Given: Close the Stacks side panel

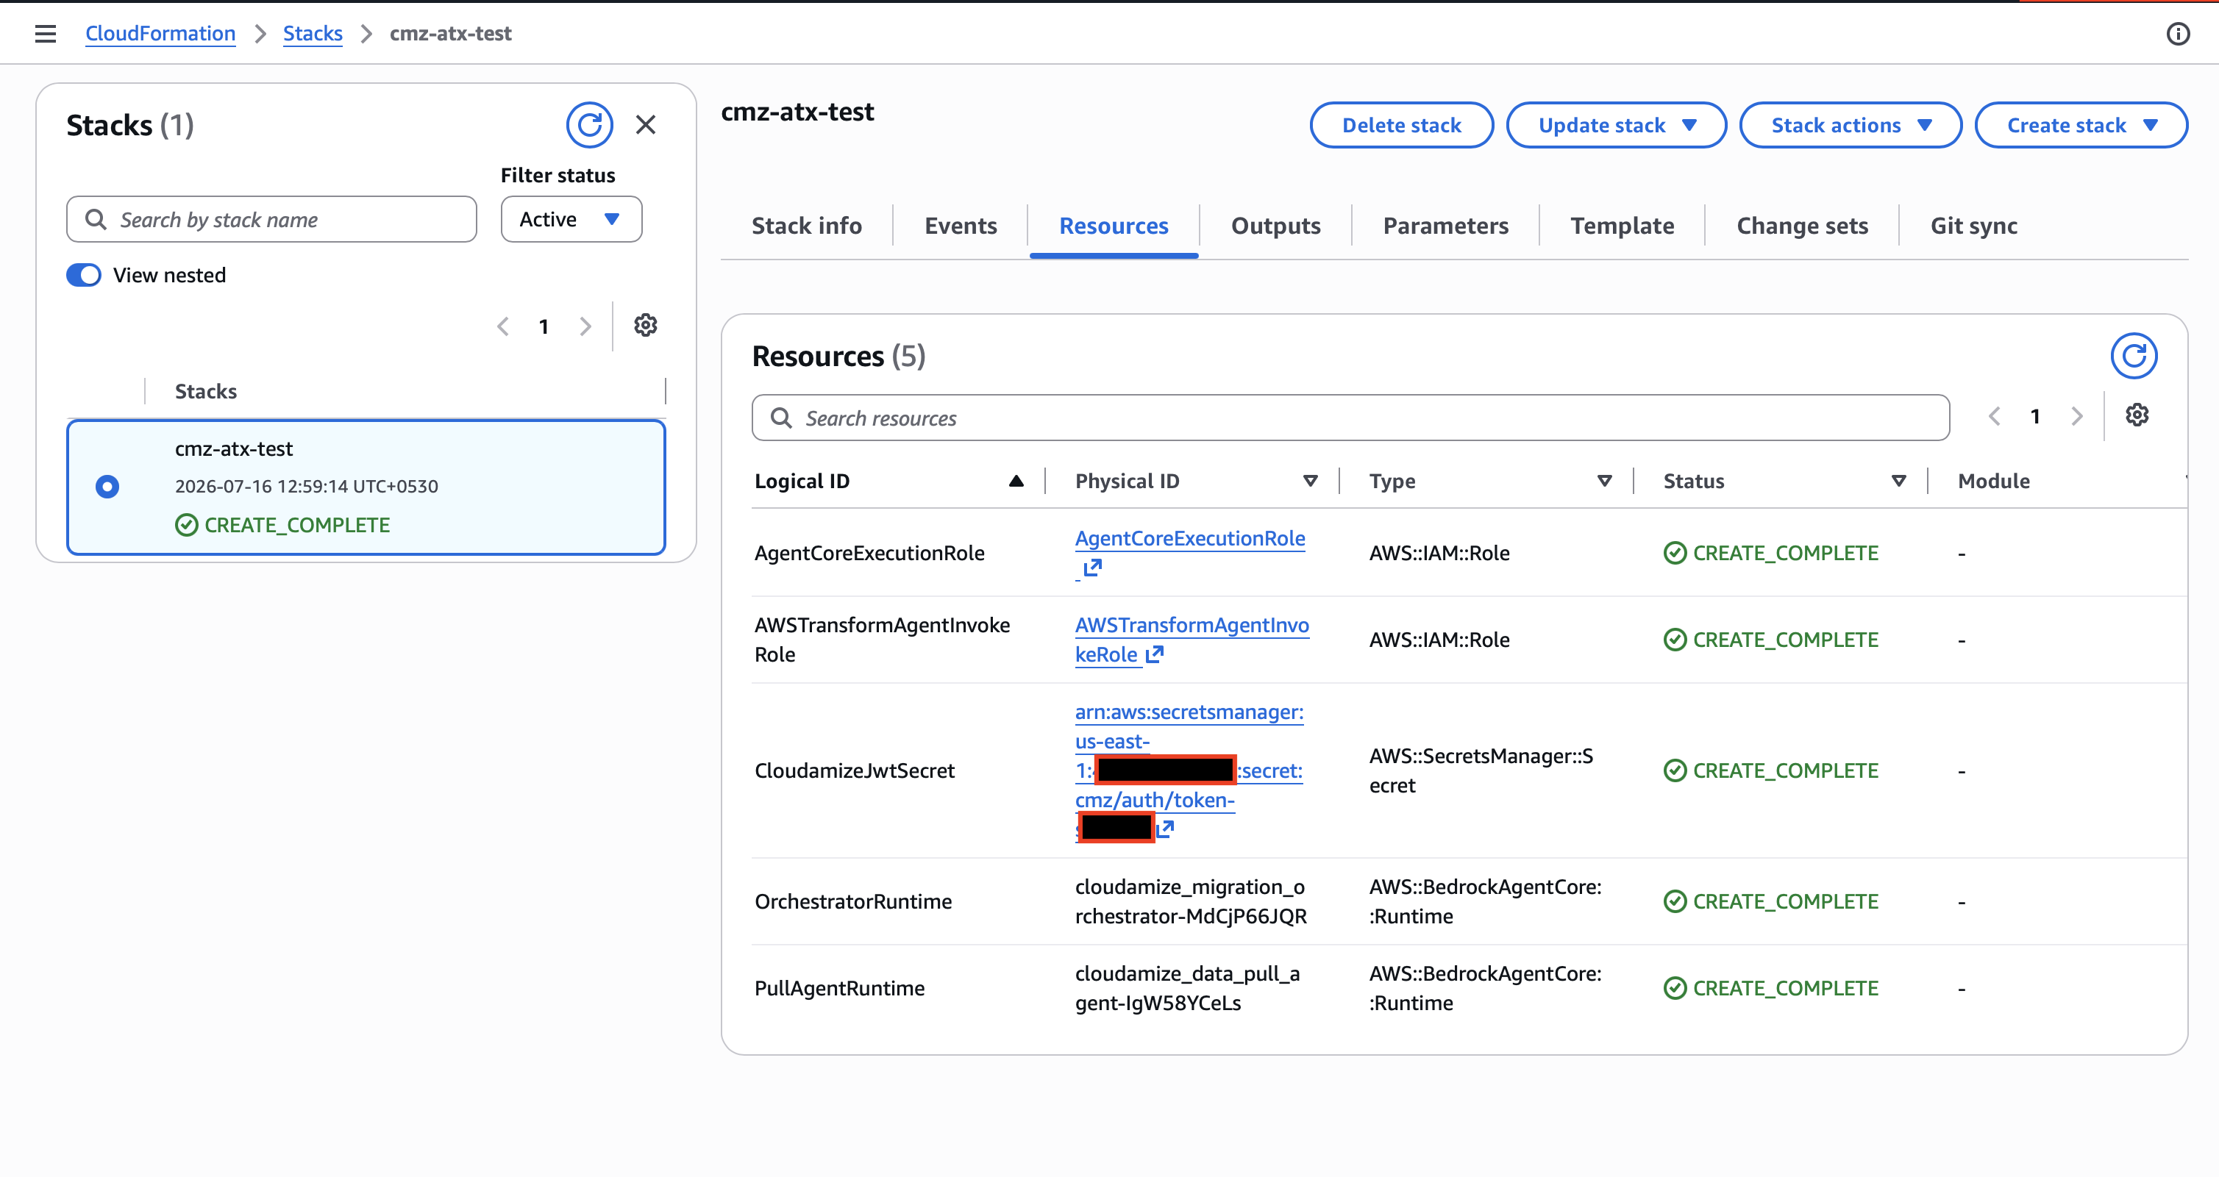Looking at the screenshot, I should point(645,125).
